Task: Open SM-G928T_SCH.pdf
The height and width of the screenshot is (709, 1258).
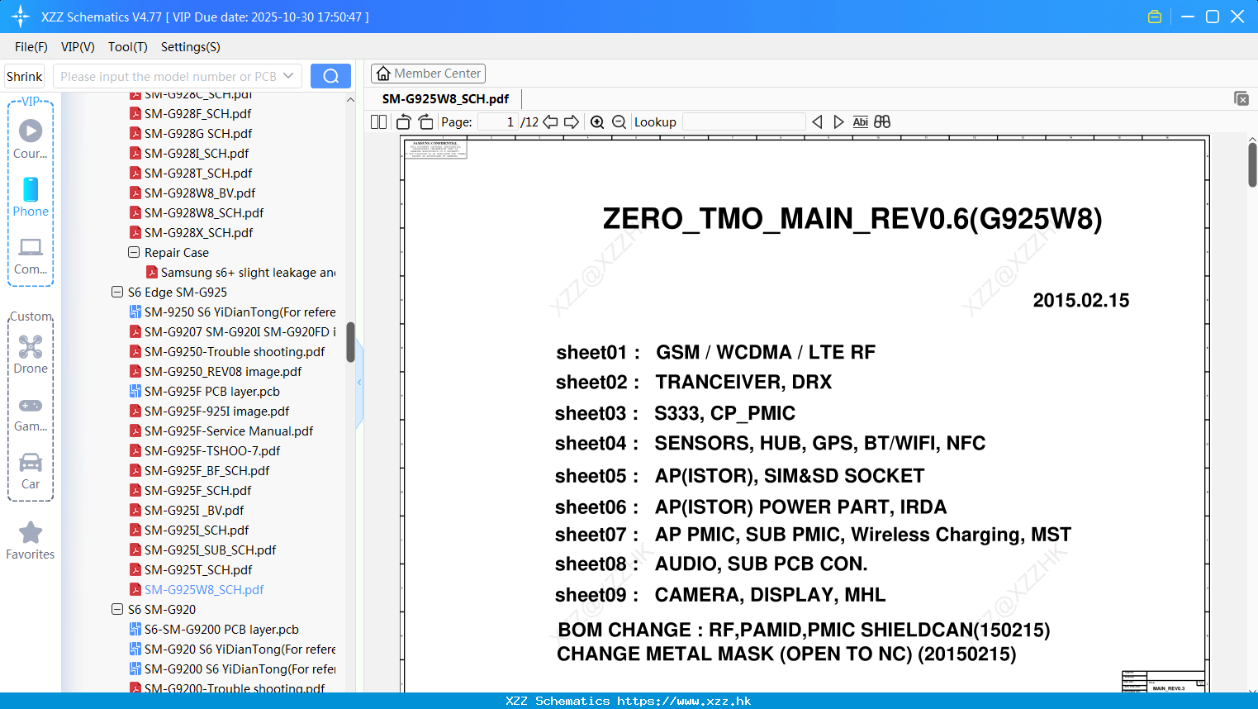Action: [x=198, y=173]
